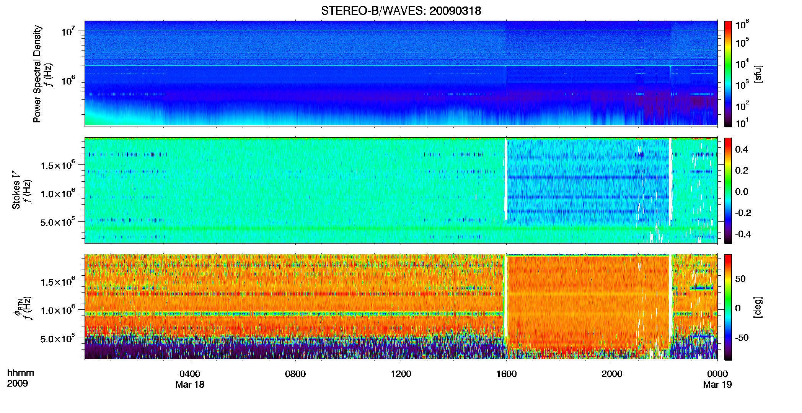This screenshot has height=413, width=802.
Task: Click the 2009 year label
Action: coord(18,384)
